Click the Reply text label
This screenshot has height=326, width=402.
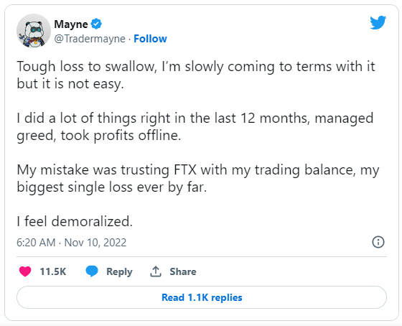pos(119,271)
